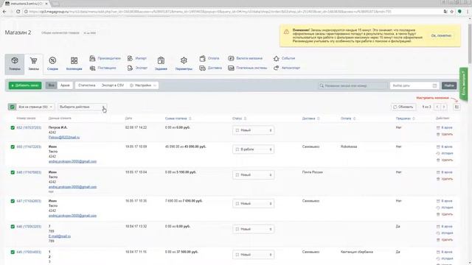Change status of the Почта России order

click(253, 175)
